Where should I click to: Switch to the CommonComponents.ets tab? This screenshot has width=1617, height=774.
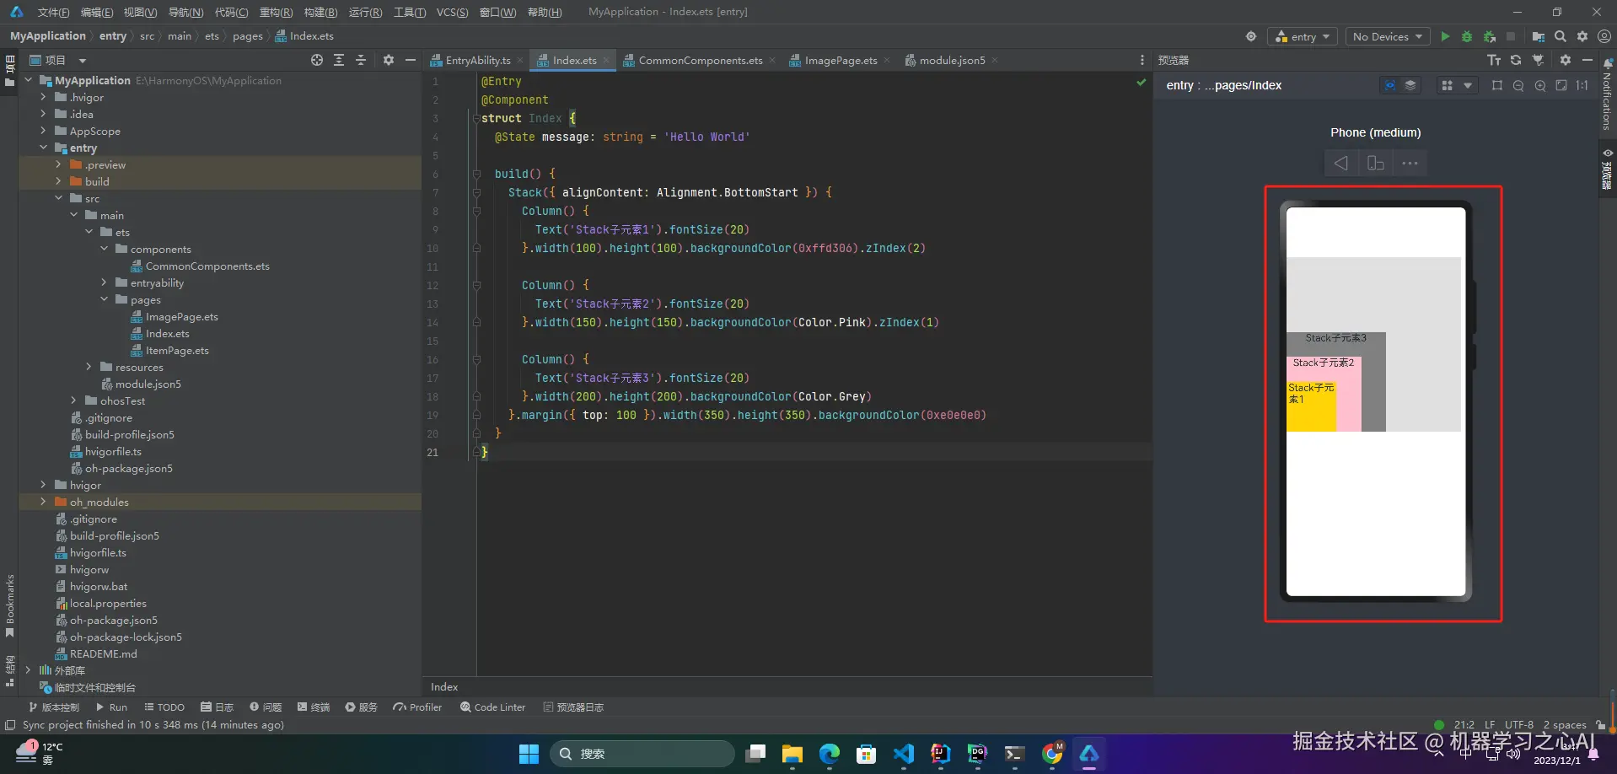[x=700, y=60]
